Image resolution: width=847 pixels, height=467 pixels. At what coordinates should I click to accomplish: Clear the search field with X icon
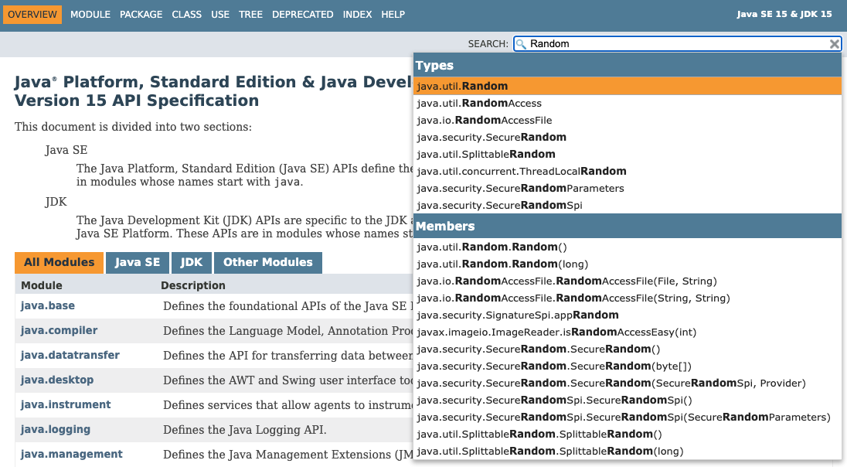pyautogui.click(x=835, y=44)
